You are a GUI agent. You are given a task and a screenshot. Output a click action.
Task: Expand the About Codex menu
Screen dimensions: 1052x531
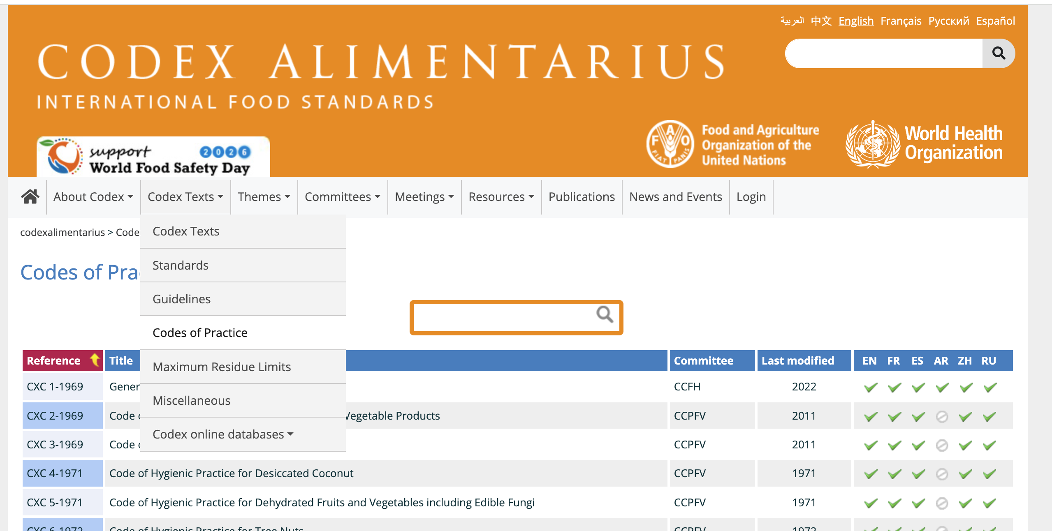point(93,197)
